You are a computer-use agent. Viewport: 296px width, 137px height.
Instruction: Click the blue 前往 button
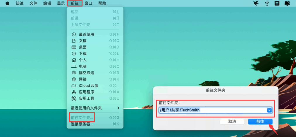[x=260, y=121]
